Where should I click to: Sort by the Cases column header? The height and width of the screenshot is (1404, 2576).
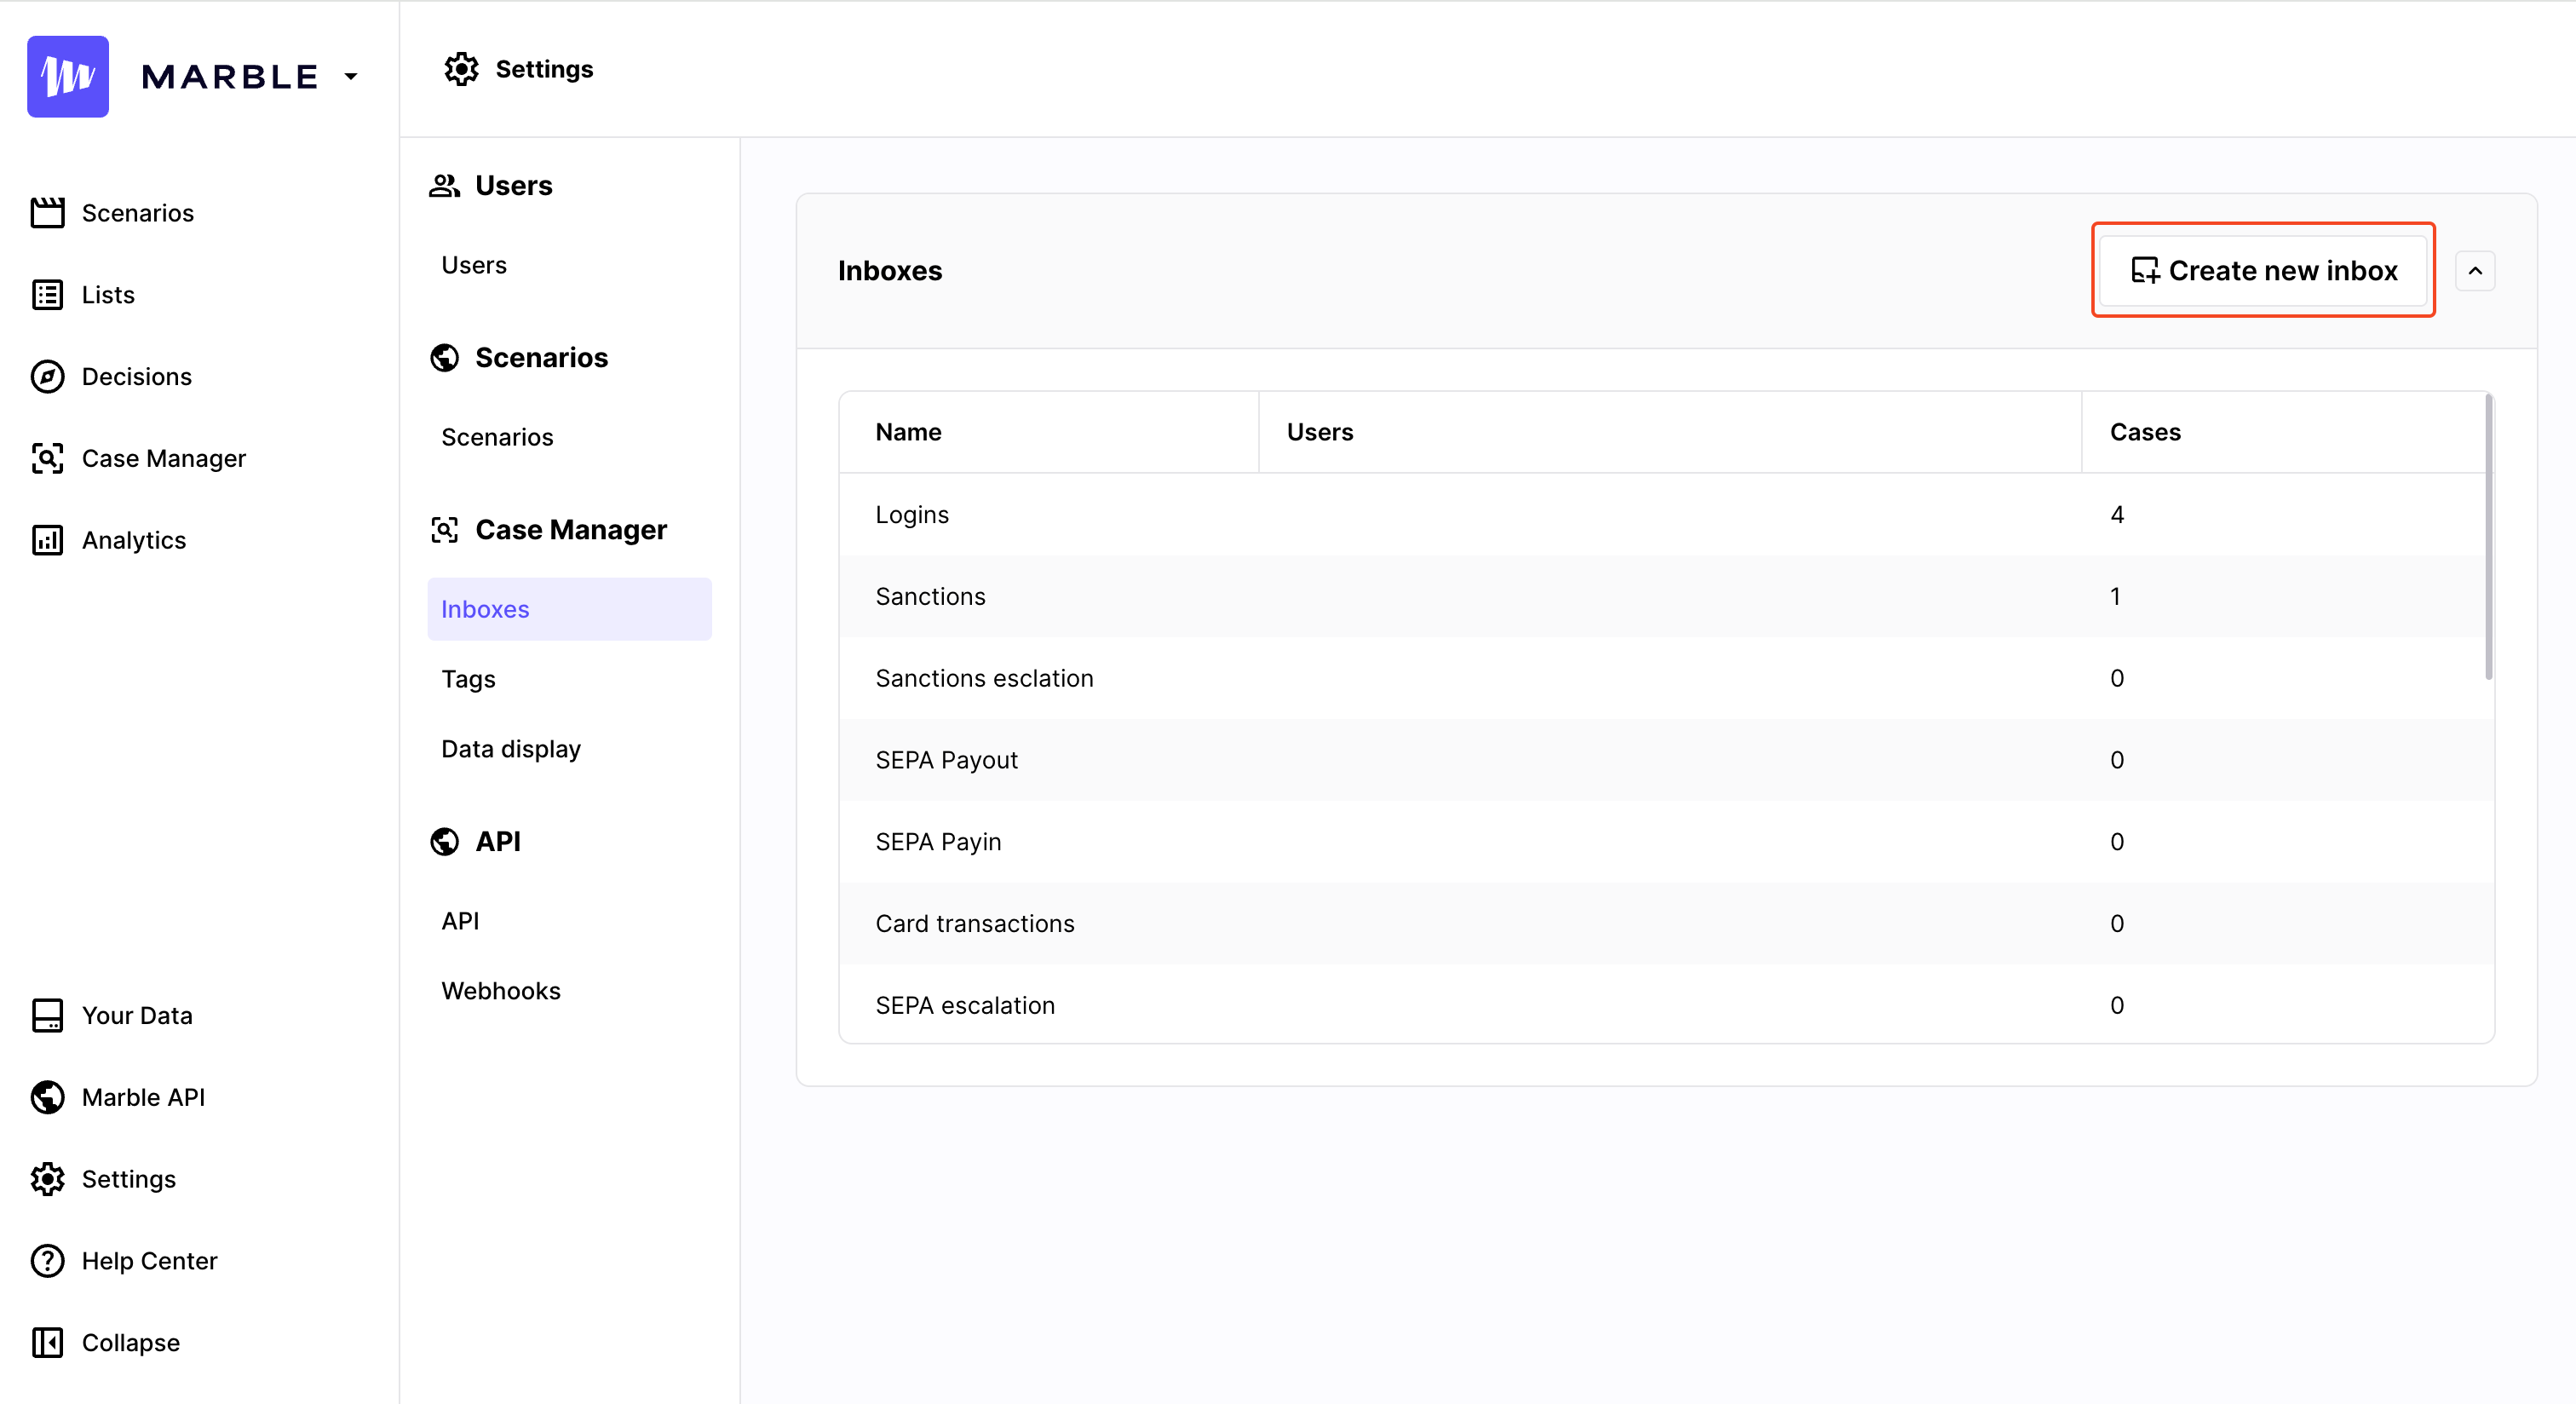[2145, 432]
